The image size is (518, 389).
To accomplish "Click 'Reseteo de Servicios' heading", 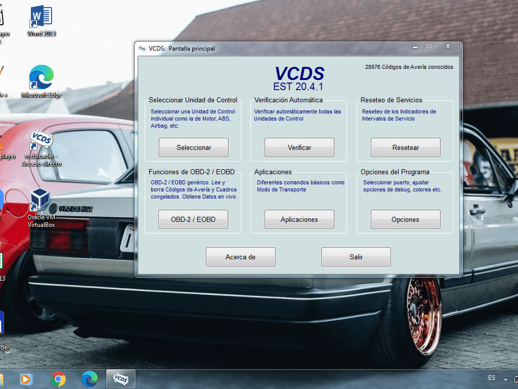I will point(392,100).
